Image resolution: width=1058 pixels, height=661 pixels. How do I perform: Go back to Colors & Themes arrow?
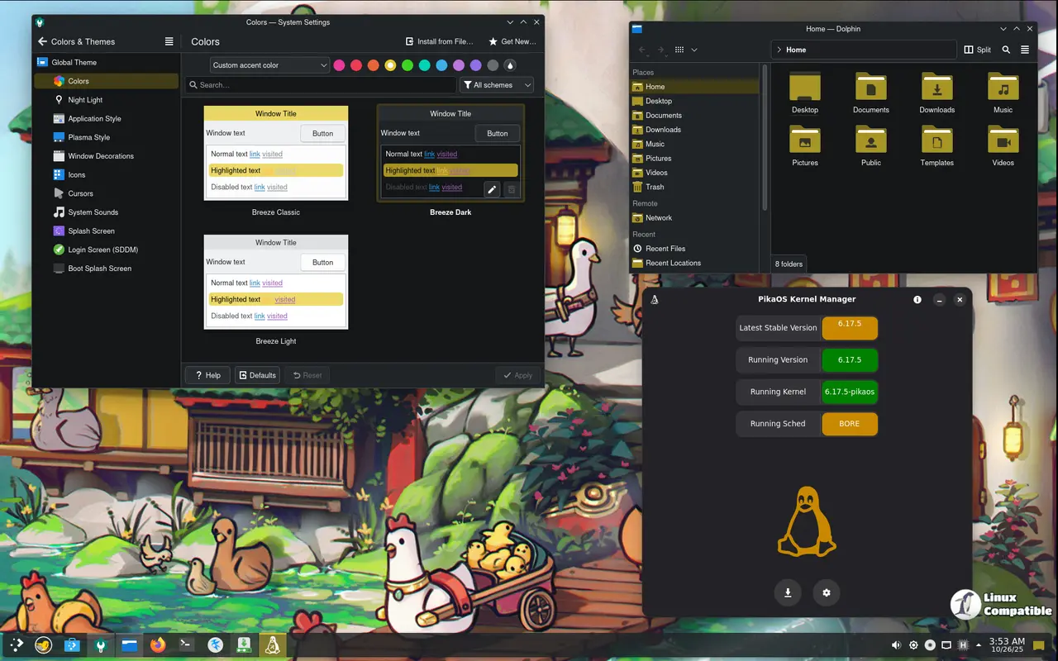(x=42, y=41)
